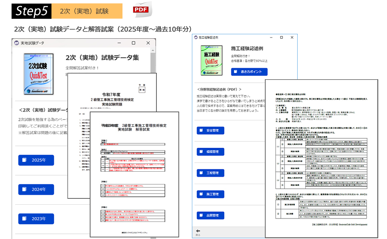Click the 2次（実地）試験データ集 heading
The width and height of the screenshot is (387, 239).
point(102,58)
